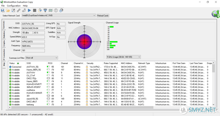220x116 pixels.
Task: Stop monitoring with the gray square icon
Action: point(35,10)
